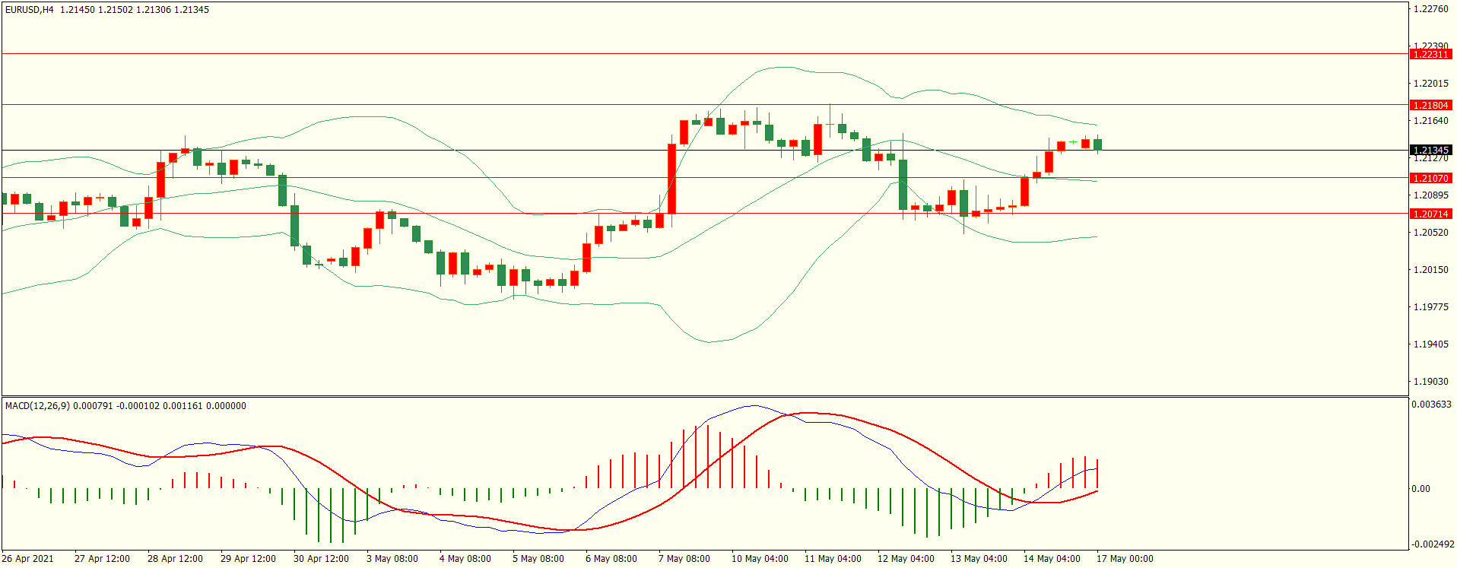This screenshot has width=1457, height=568.
Task: Select the 1.21804 price level label
Action: (x=1430, y=105)
